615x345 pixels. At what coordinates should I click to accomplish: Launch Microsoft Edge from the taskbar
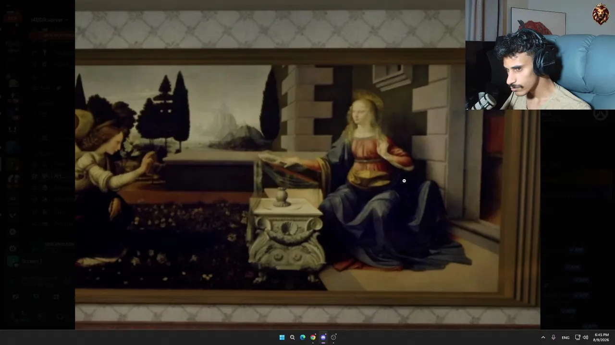[303, 337]
